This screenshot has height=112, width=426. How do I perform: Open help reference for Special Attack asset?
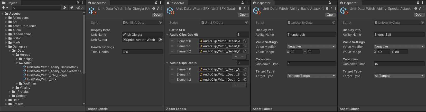[x=416, y=8]
